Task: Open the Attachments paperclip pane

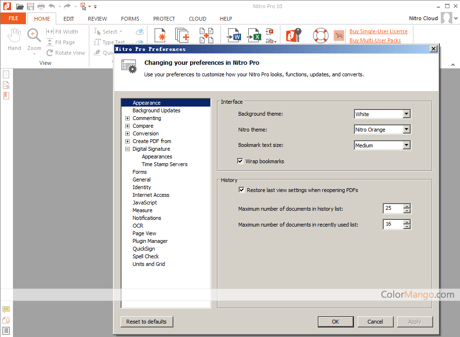Action: point(6,320)
